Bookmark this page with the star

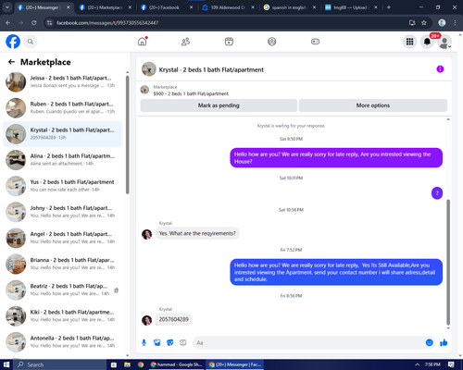(x=424, y=22)
